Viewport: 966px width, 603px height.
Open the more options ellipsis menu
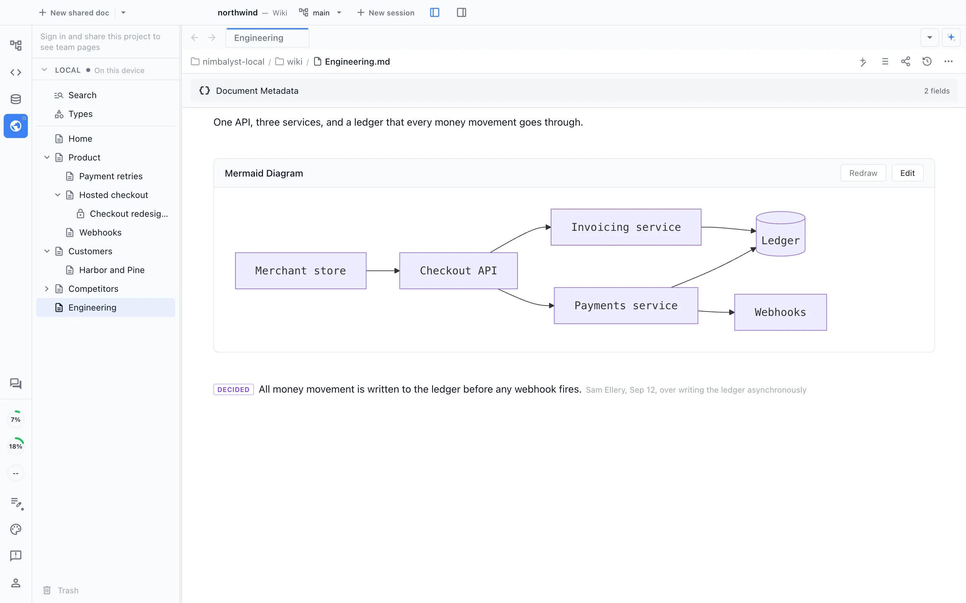tap(949, 61)
